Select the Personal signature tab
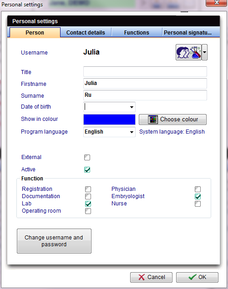The width and height of the screenshot is (228, 289). 188,33
